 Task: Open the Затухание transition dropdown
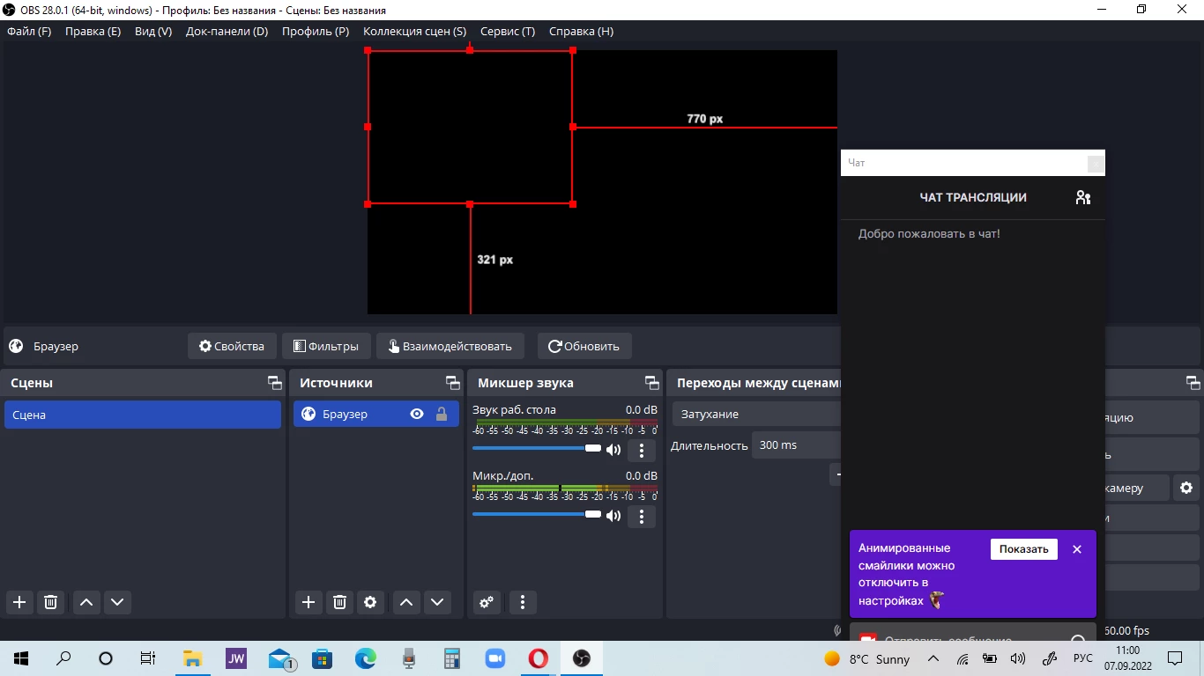(x=756, y=414)
